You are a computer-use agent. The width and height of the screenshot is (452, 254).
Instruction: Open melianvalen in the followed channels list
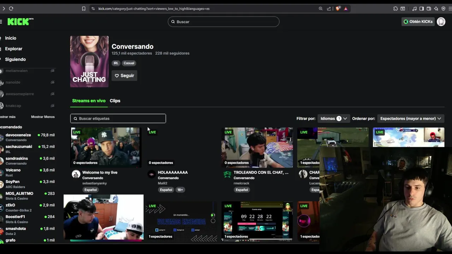tap(28, 71)
